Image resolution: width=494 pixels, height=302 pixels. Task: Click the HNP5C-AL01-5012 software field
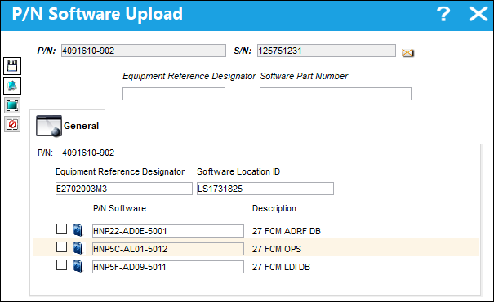pos(168,249)
